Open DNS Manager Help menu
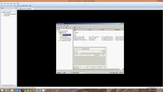This screenshot has height=92, width=163. coord(67,26)
